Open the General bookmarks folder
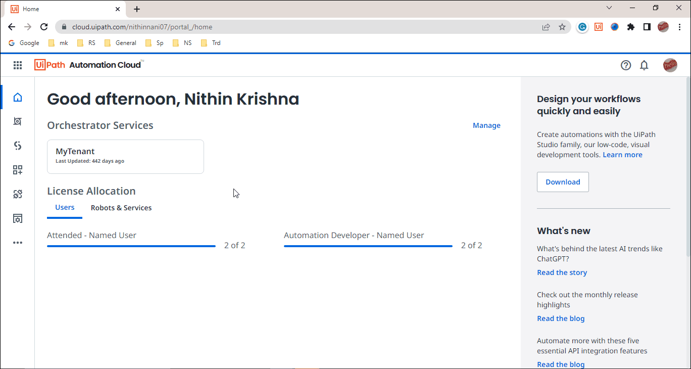Image resolution: width=691 pixels, height=369 pixels. [120, 43]
